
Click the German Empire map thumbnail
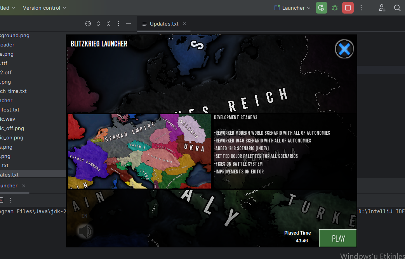[x=139, y=151]
